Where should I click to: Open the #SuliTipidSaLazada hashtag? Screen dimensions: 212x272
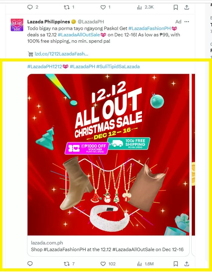(118, 67)
